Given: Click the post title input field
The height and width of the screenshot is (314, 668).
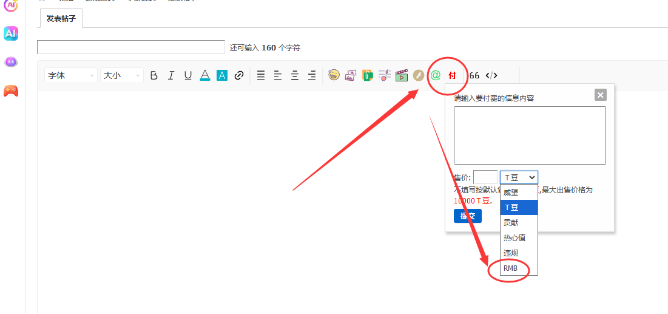Looking at the screenshot, I should coord(131,47).
